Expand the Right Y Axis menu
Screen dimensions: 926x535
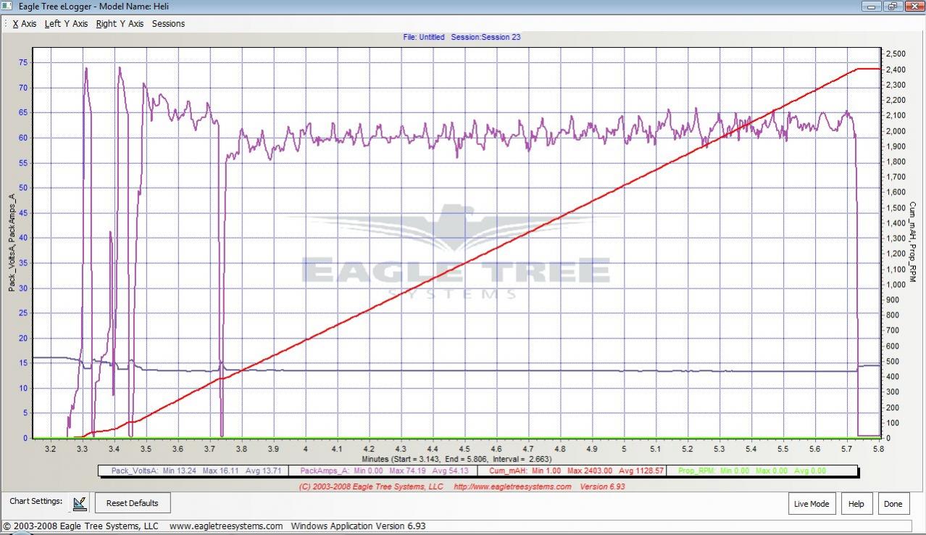[x=120, y=24]
